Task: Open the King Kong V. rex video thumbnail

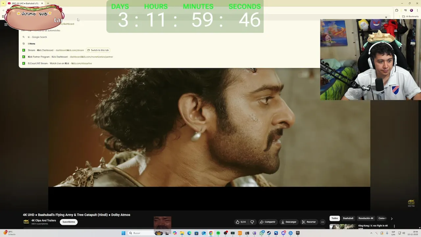Action: pyautogui.click(x=343, y=226)
